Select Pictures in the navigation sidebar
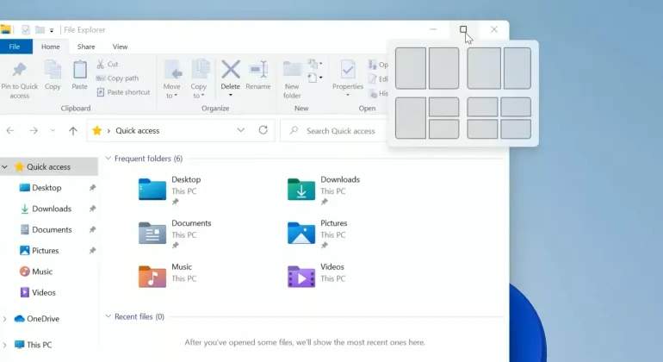The height and width of the screenshot is (362, 663). point(39,250)
